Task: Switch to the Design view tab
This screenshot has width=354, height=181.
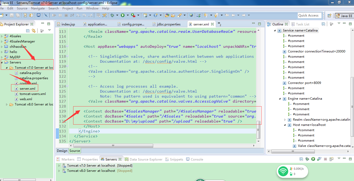Action: pos(62,151)
